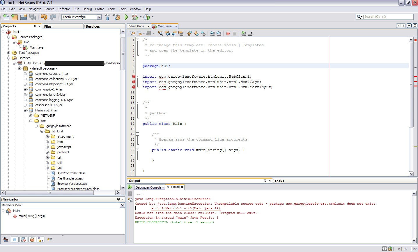Collapse the code fold at line 22
Viewport: 418px width, 252px height.
pos(138,150)
